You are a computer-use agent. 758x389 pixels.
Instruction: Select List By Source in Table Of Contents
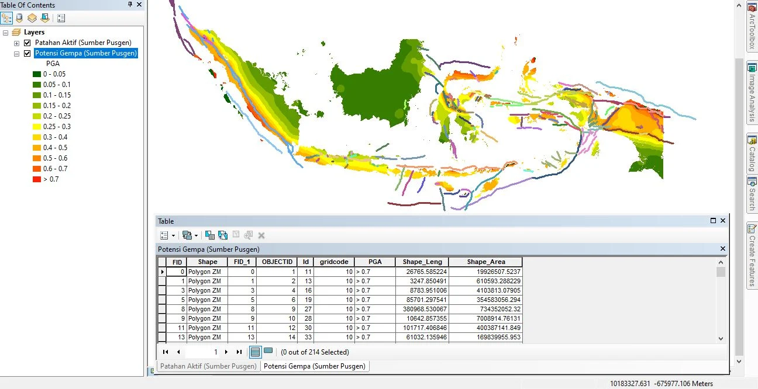[x=19, y=19]
